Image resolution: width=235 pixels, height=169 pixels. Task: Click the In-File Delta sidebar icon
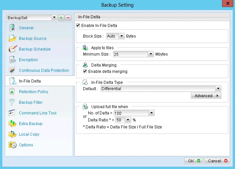point(13,81)
